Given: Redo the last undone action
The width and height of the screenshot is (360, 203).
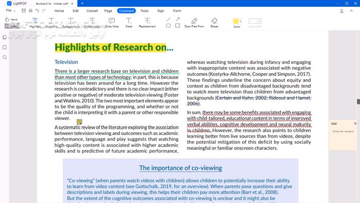Looking at the screenshot, I should 44,11.
